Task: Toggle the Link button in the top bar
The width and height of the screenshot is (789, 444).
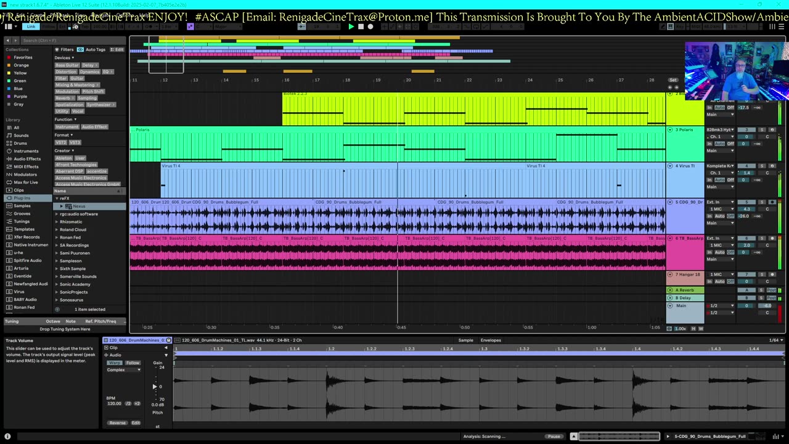Action: click(31, 27)
